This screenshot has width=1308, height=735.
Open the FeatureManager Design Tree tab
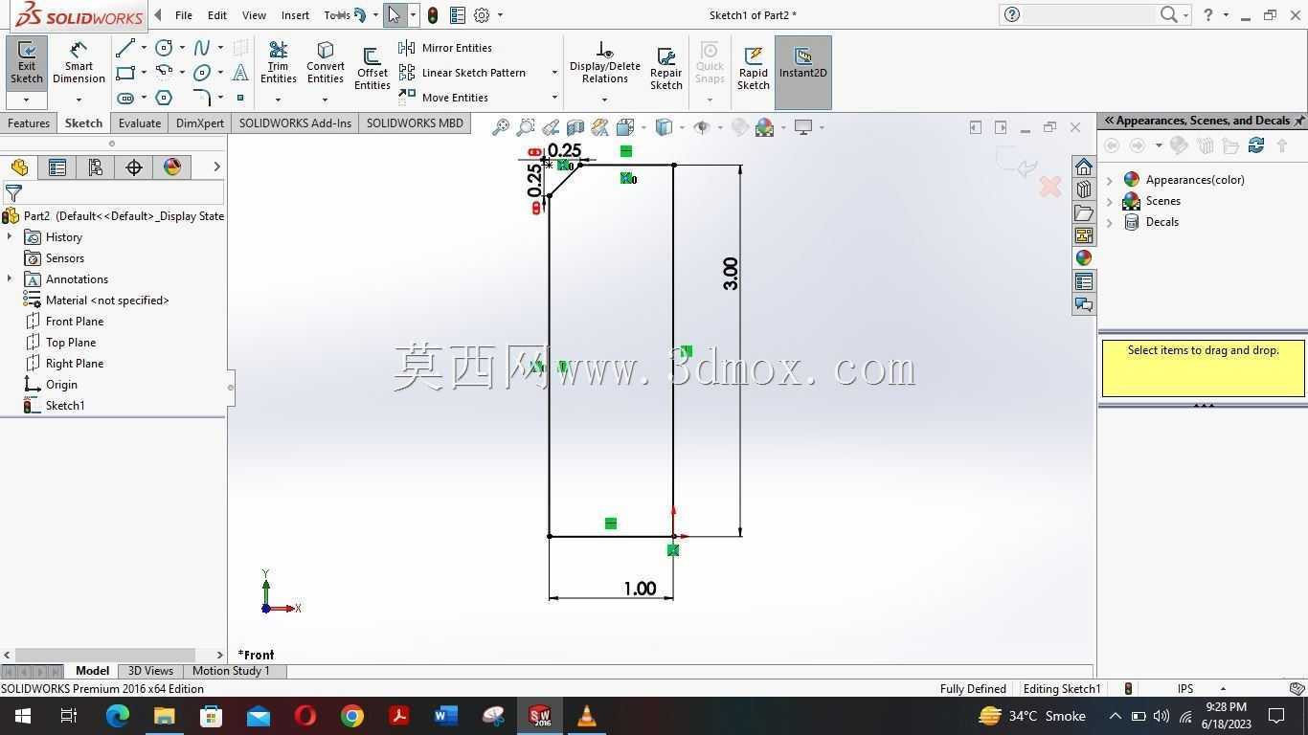[19, 167]
